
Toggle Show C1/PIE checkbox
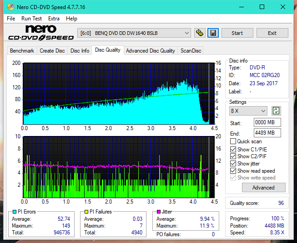[x=233, y=149]
